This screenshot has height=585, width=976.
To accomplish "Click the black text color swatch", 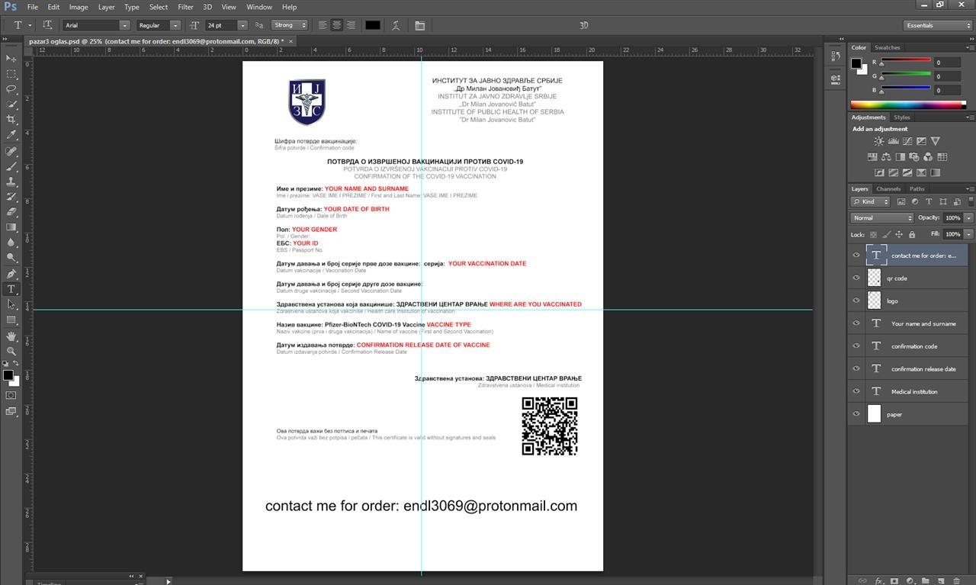I will point(372,25).
